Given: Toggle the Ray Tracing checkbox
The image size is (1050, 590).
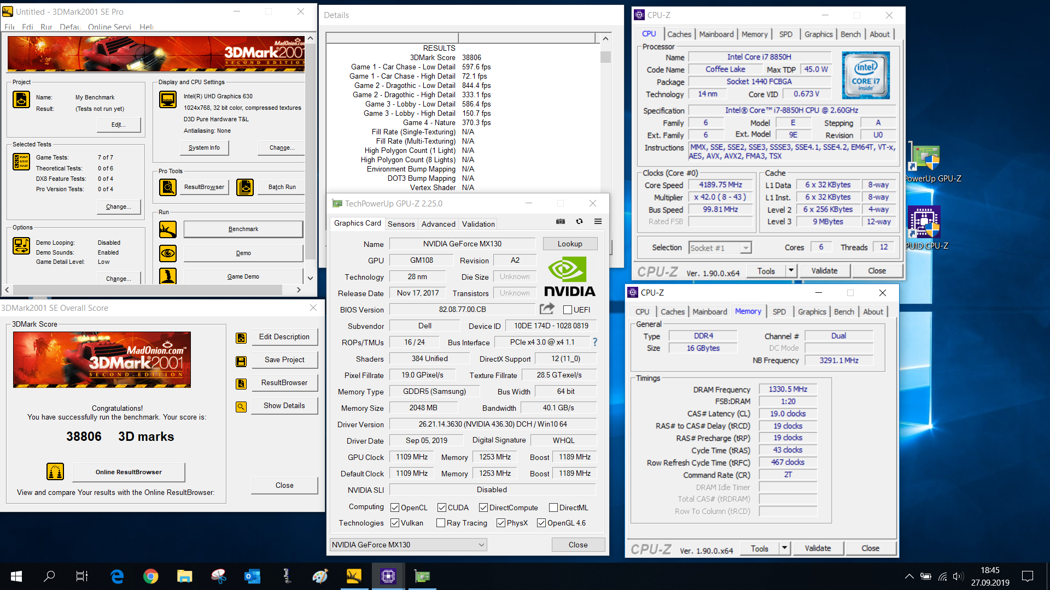Looking at the screenshot, I should pos(441,523).
